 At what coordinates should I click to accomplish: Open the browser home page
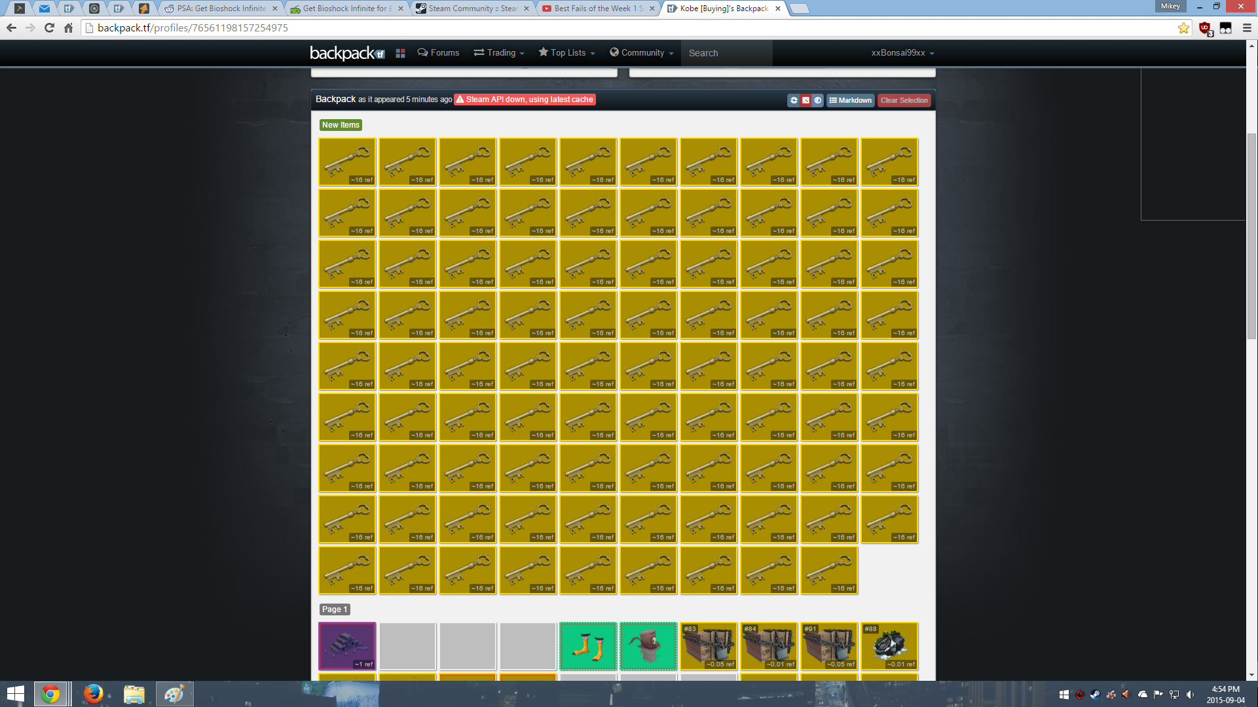click(x=68, y=27)
